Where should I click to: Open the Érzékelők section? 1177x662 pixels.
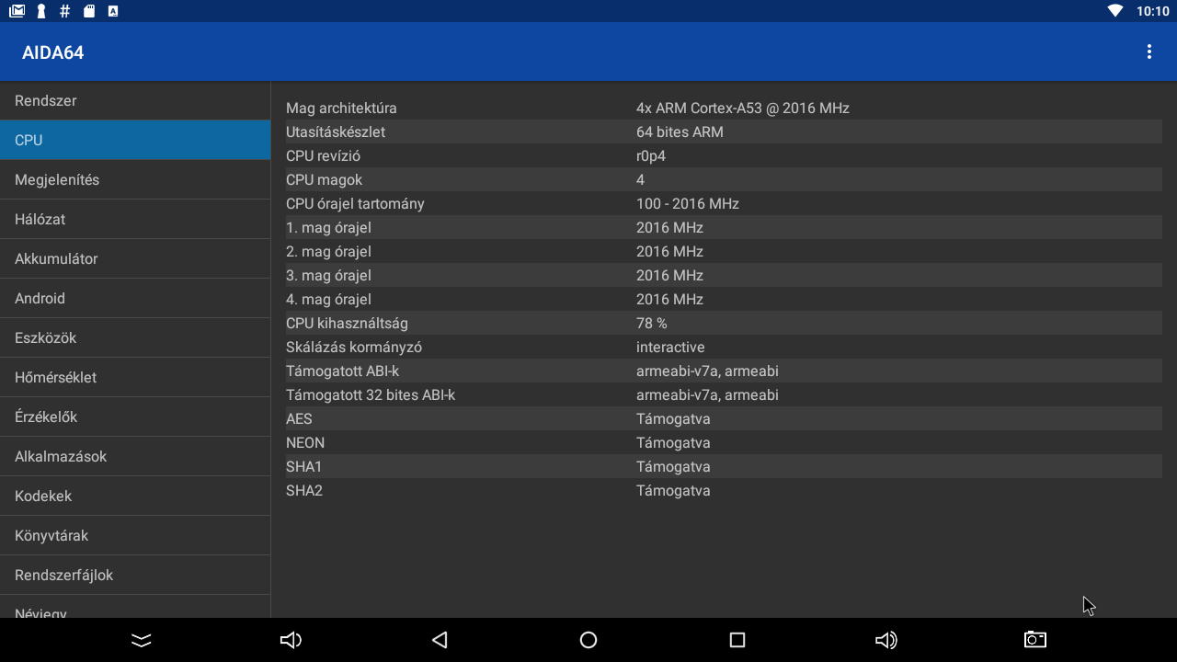(x=135, y=417)
